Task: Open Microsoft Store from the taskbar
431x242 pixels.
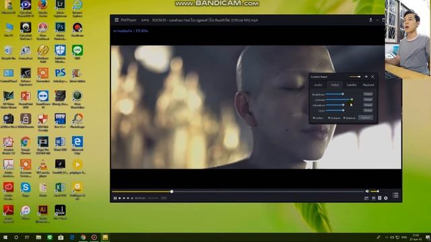Action: 61,237
